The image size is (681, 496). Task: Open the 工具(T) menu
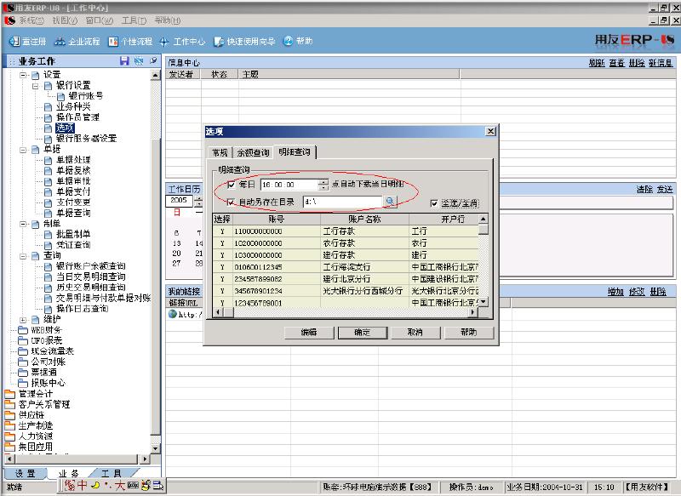pyautogui.click(x=134, y=20)
